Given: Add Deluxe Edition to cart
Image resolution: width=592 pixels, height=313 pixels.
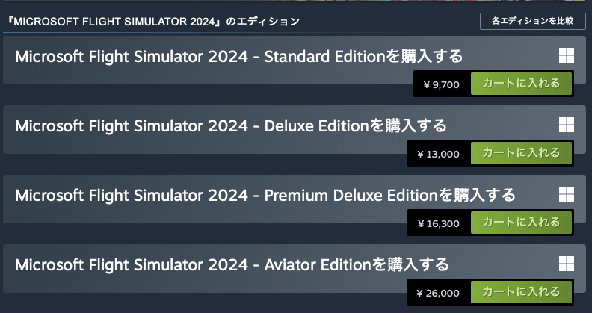Looking at the screenshot, I should click(521, 153).
